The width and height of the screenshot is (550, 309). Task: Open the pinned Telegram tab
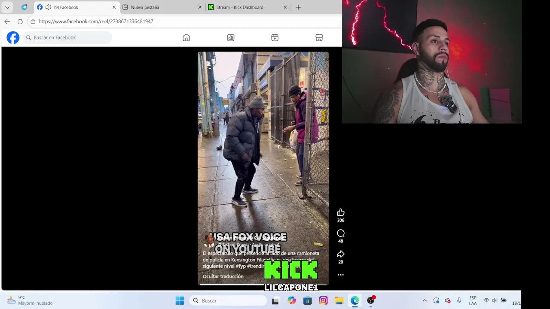24,7
